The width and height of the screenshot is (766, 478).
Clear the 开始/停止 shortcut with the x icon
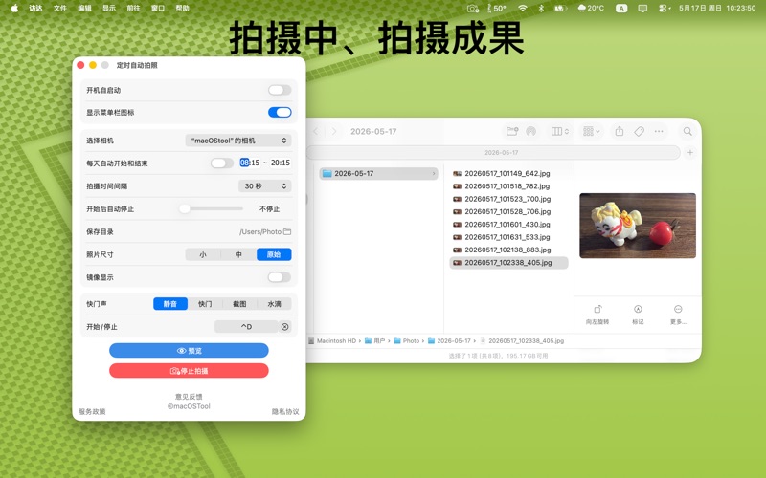click(x=284, y=326)
